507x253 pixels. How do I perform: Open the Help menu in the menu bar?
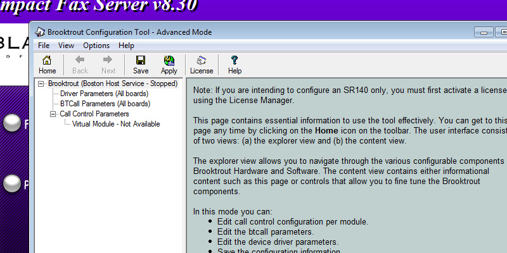pos(126,46)
